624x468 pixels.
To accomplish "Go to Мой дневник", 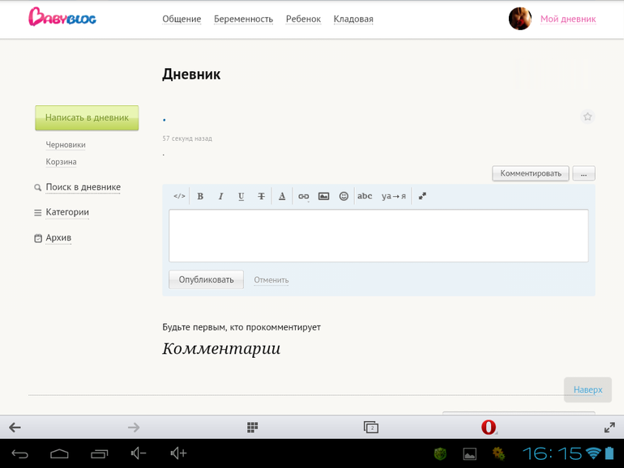I will [x=568, y=19].
